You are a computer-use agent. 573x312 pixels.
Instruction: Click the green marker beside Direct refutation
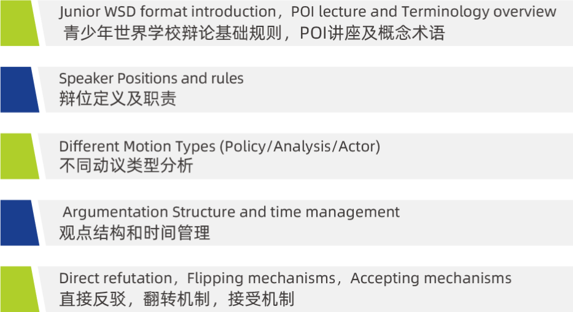(19, 289)
